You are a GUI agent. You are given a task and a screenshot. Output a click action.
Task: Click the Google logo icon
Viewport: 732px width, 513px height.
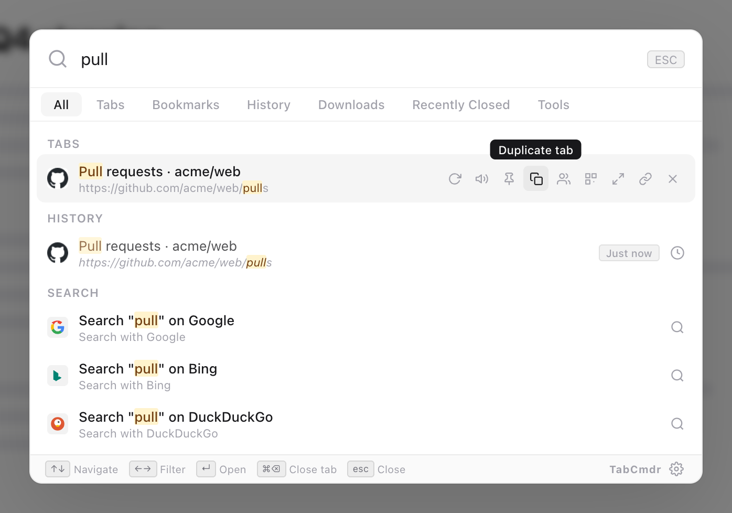click(x=58, y=327)
